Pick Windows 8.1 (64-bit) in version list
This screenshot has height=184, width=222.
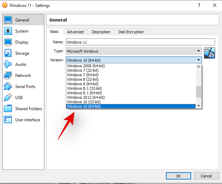tap(131, 93)
